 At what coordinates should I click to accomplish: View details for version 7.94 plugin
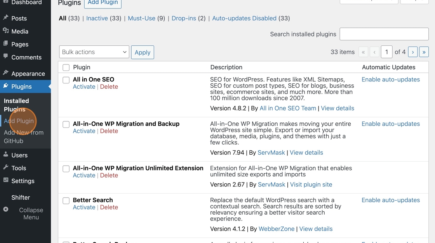pyautogui.click(x=306, y=152)
